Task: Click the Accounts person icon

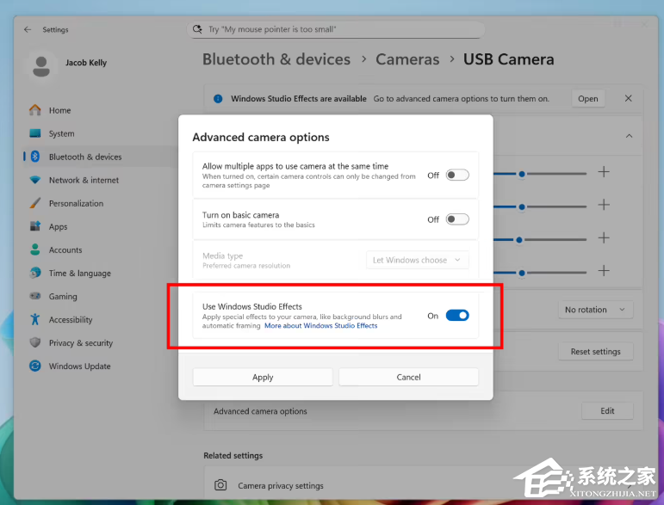Action: point(35,249)
